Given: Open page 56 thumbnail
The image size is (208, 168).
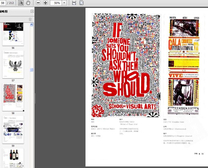Looking at the screenshot, I should tap(13, 34).
